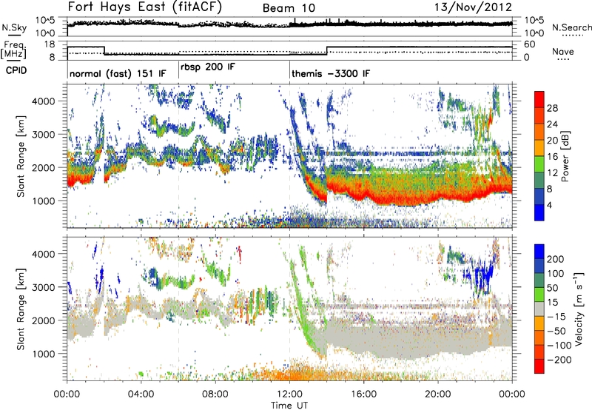The width and height of the screenshot is (592, 410).
Task: Click the 'Freq. [MHz]' axis label
Action: click(13, 50)
